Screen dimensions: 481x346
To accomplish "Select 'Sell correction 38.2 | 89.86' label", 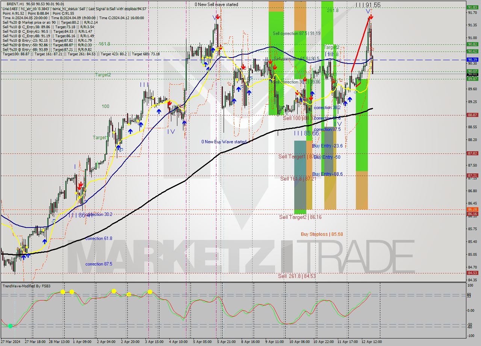I will (x=296, y=82).
